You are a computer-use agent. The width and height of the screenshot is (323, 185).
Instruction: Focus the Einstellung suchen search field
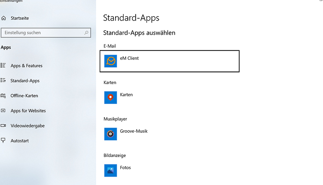pyautogui.click(x=46, y=33)
